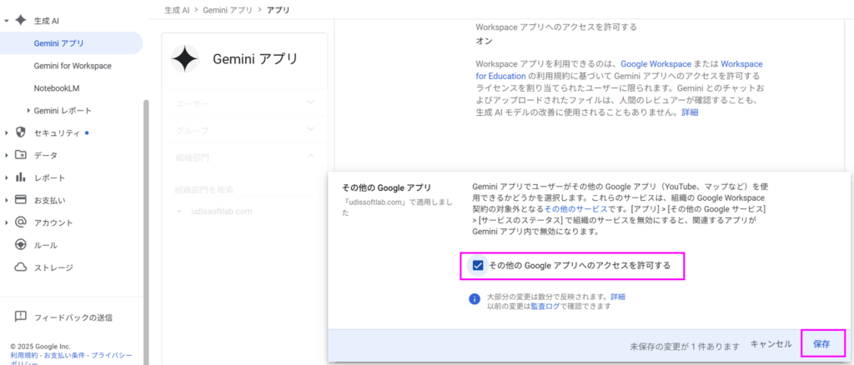This screenshot has height=365, width=854.
Task: Click the Storage cloud icon
Action: [21, 267]
